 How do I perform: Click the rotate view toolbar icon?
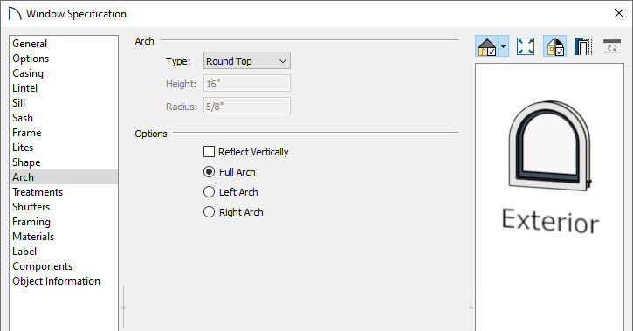pos(612,46)
